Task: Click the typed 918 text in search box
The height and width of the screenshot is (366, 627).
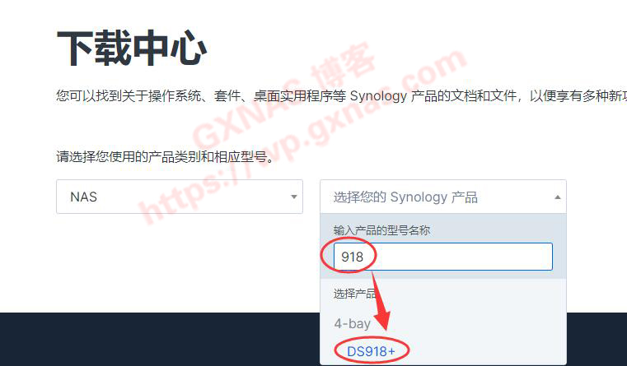Action: 352,257
